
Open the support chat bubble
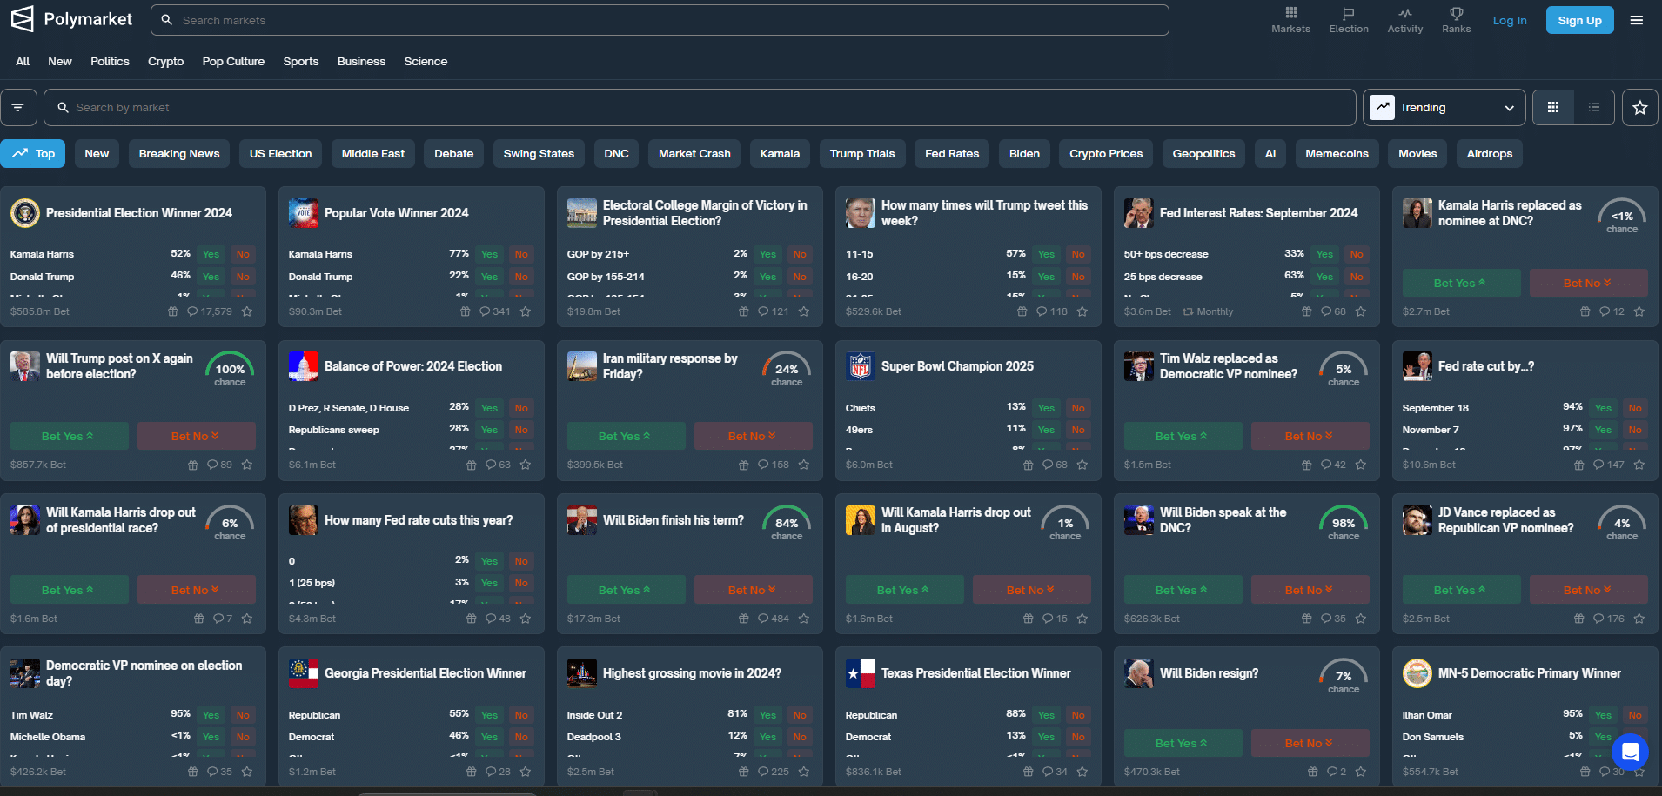click(1631, 752)
